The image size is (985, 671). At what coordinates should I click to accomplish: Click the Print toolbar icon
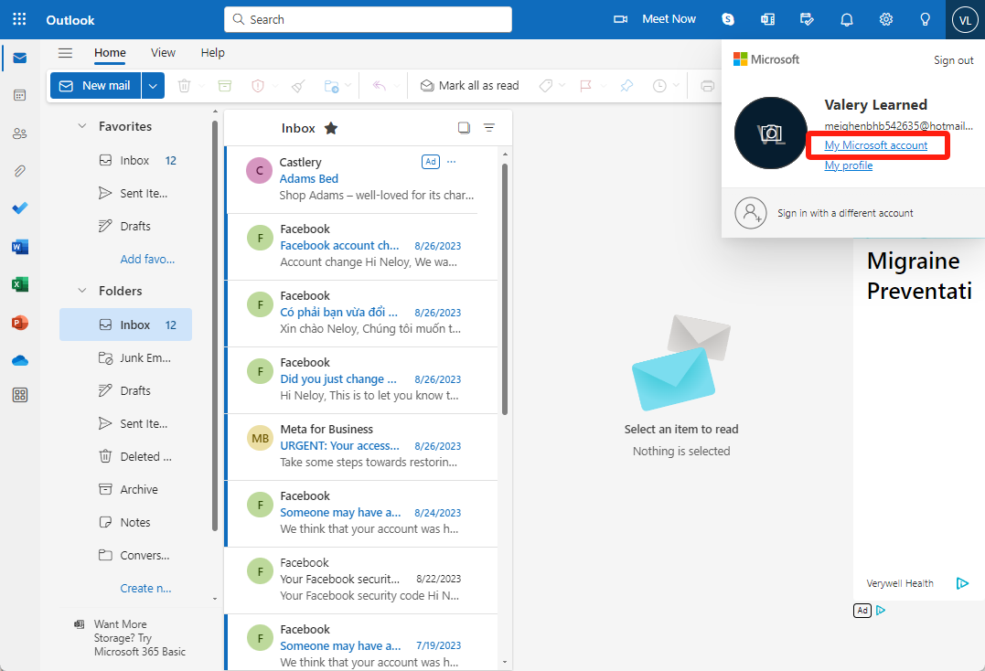click(707, 86)
